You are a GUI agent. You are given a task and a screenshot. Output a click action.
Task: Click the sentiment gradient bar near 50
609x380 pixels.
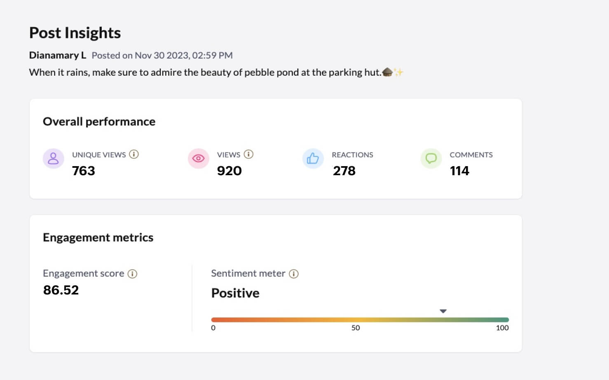pyautogui.click(x=355, y=319)
